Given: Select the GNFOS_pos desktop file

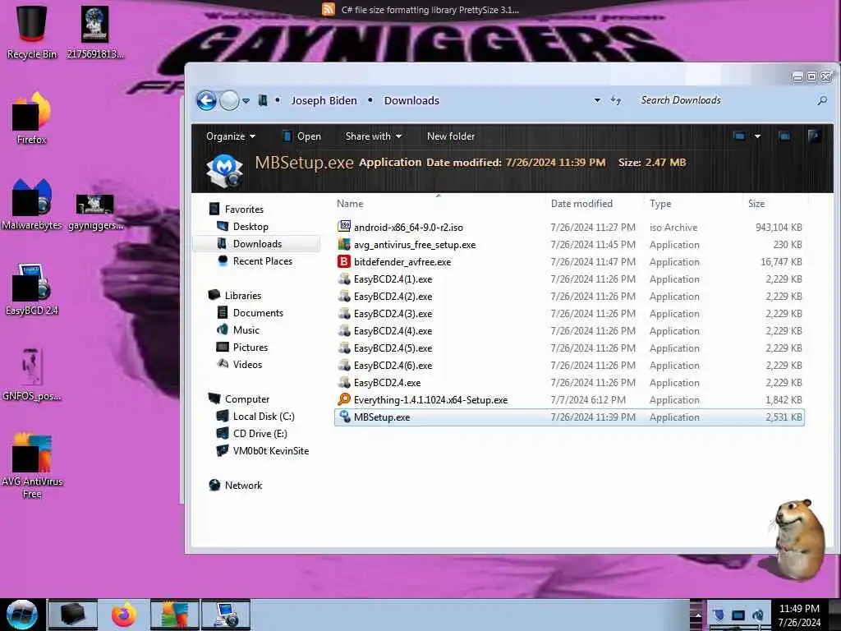Looking at the screenshot, I should point(32,374).
